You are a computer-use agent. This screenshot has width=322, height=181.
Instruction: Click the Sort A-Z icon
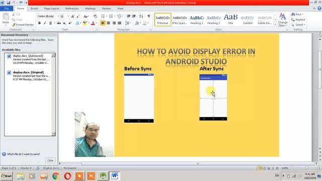[x=141, y=16]
